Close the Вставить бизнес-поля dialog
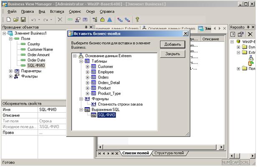Image resolution: width=257 pixels, height=167 pixels. coord(185,33)
